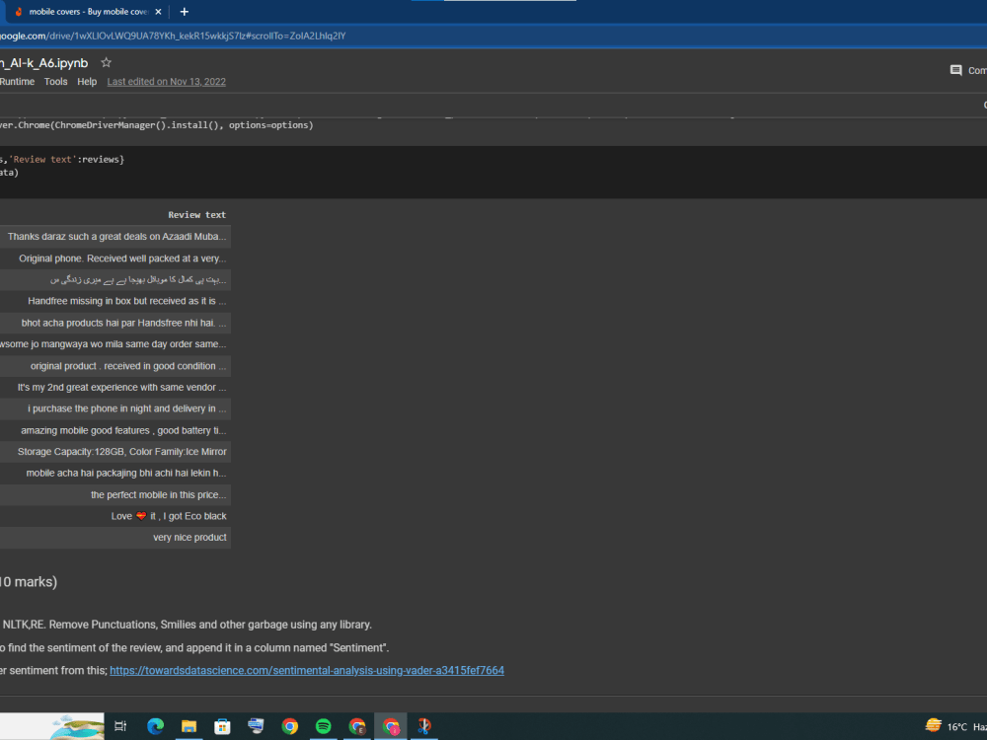The height and width of the screenshot is (740, 987).
Task: Open Microsoft Store from the taskbar
Action: (x=222, y=726)
